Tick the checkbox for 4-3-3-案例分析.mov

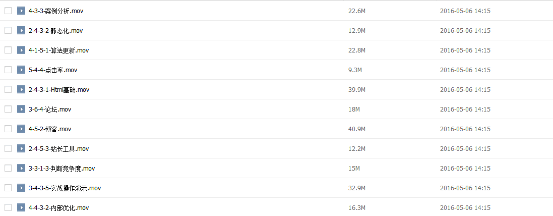(8, 11)
